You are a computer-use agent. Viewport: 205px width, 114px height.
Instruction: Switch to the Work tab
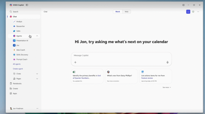(x=118, y=12)
